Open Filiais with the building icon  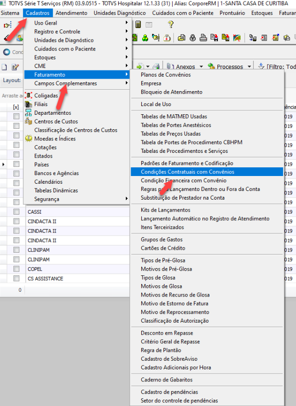point(77,104)
